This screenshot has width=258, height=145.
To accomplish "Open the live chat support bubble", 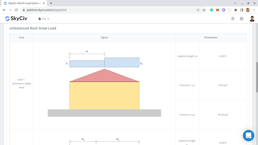I will point(248,135).
